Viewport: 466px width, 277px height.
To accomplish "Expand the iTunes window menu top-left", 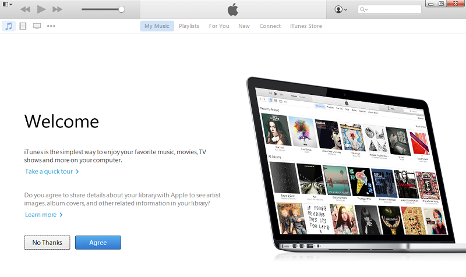I will [7, 4].
